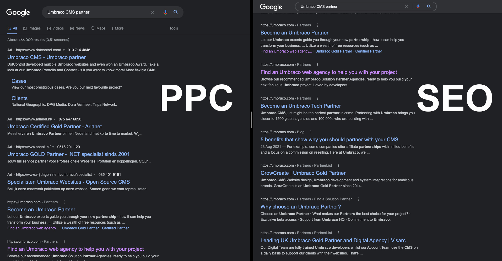This screenshot has height=261, width=502.
Task: Open three-dot menu for Become an Umbraco Tech Partner
Action: [317, 98]
